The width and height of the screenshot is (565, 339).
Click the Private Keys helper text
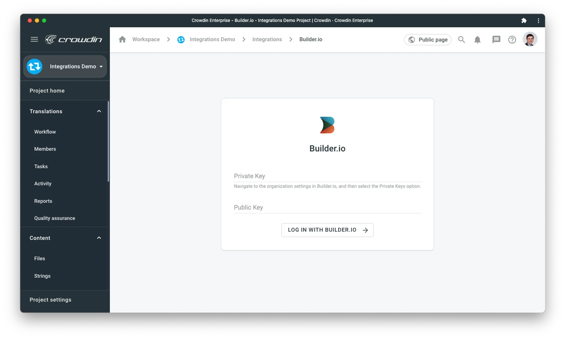click(327, 186)
